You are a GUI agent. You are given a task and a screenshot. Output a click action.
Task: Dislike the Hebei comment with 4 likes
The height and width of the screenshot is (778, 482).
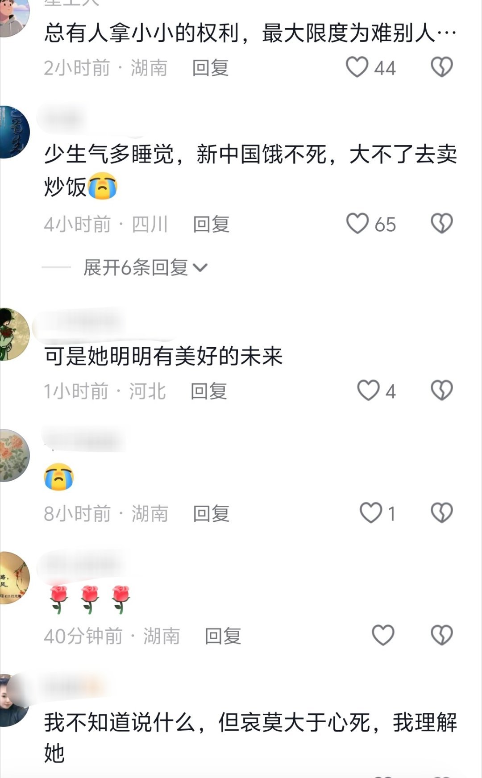(x=442, y=391)
